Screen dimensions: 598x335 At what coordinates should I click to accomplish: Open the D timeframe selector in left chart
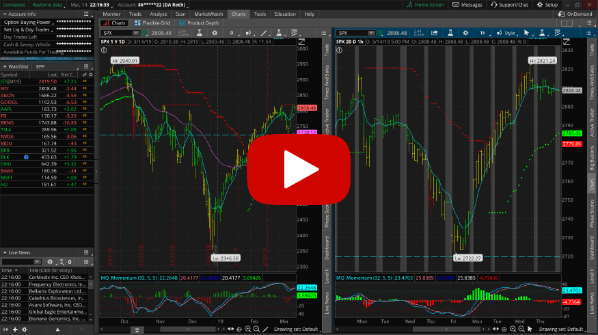232,33
